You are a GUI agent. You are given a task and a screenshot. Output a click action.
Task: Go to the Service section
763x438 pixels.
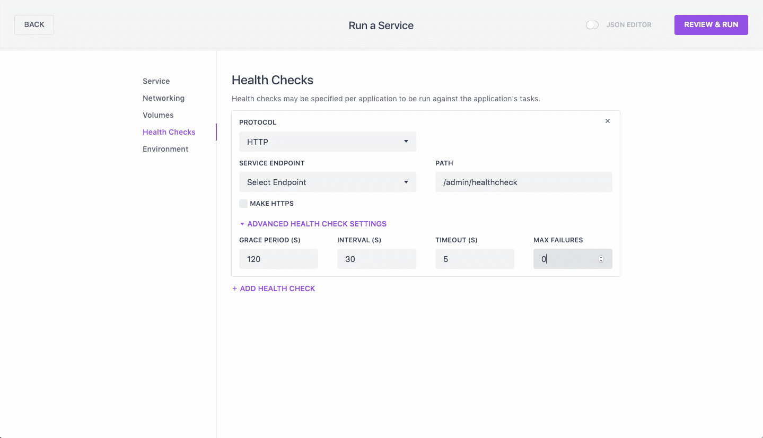click(x=156, y=81)
